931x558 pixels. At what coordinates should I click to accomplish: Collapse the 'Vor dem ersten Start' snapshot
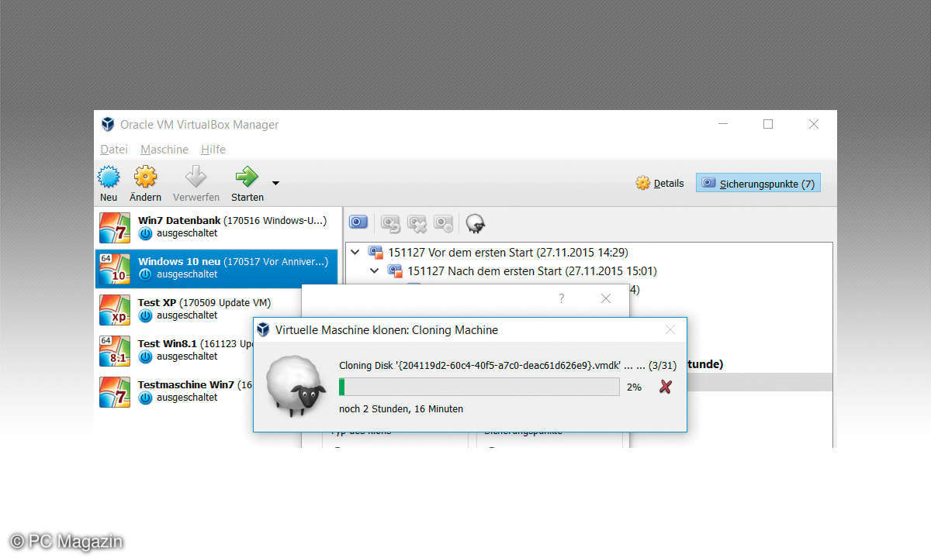click(x=355, y=252)
